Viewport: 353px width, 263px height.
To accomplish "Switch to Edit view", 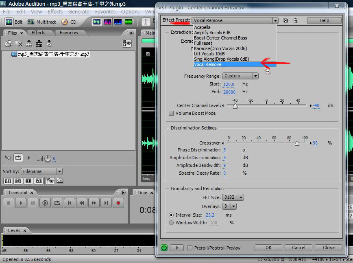I will pos(13,22).
